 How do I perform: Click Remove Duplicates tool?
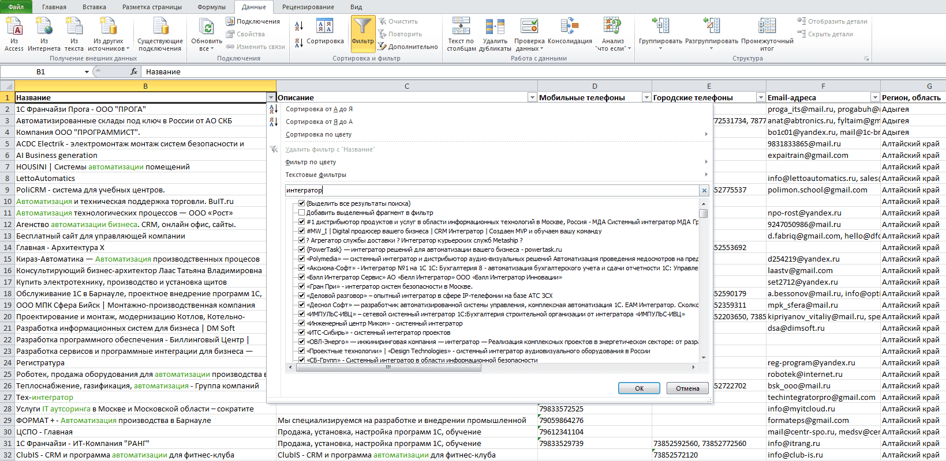coord(495,35)
